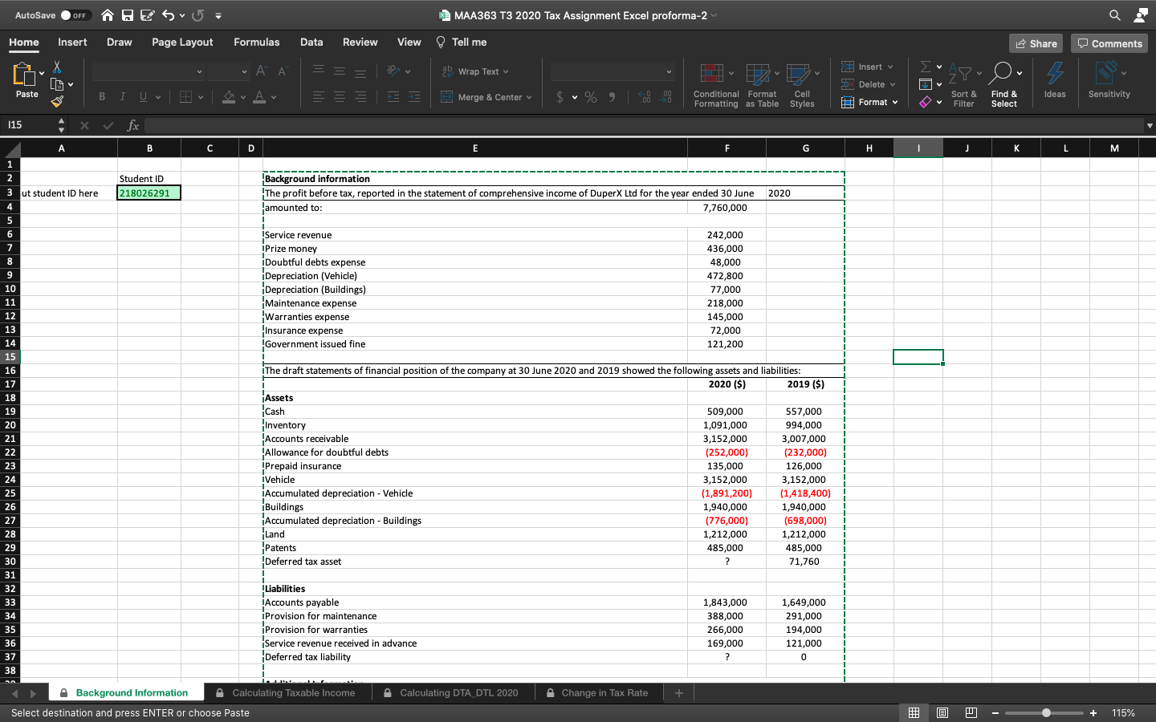Viewport: 1156px width, 722px height.
Task: Click the Zoom in plus button
Action: 1093,712
